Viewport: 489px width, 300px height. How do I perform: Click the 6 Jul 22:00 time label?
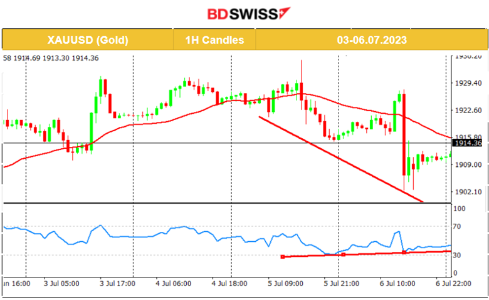coord(453,284)
